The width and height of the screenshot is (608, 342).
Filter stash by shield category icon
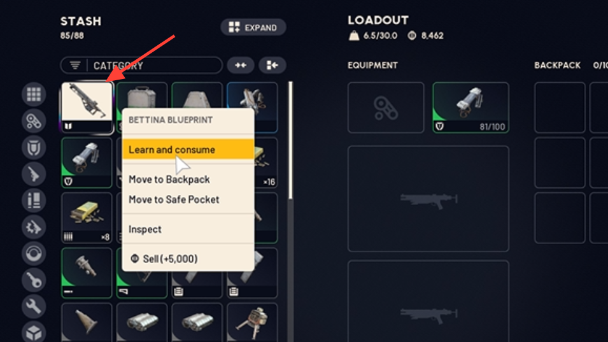tap(34, 147)
